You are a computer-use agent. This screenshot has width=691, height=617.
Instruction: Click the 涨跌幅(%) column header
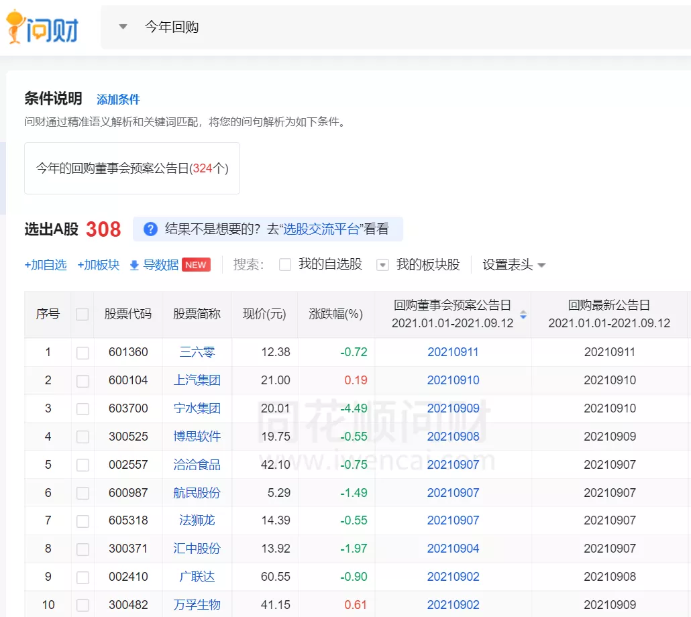tap(336, 314)
